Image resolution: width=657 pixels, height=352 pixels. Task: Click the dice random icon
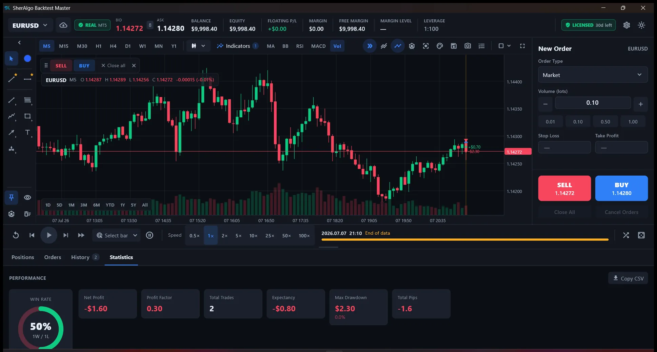[641, 235]
